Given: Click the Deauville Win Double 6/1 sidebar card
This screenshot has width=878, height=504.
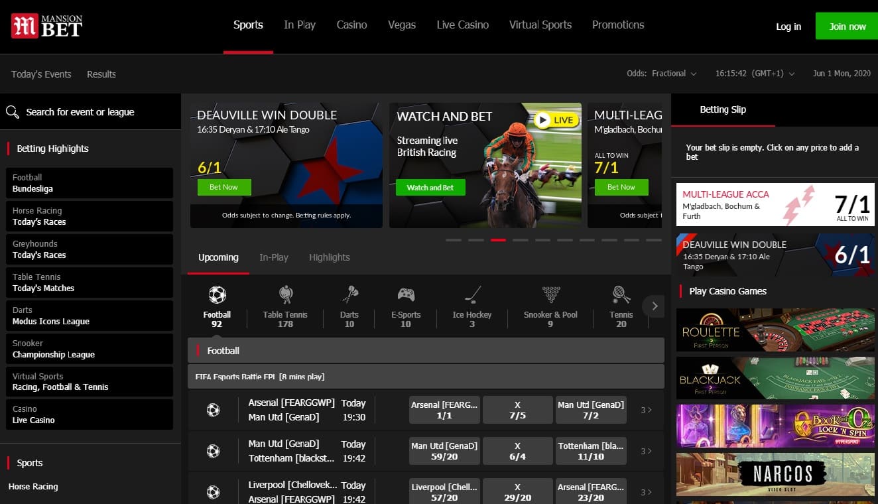Looking at the screenshot, I should [x=775, y=255].
